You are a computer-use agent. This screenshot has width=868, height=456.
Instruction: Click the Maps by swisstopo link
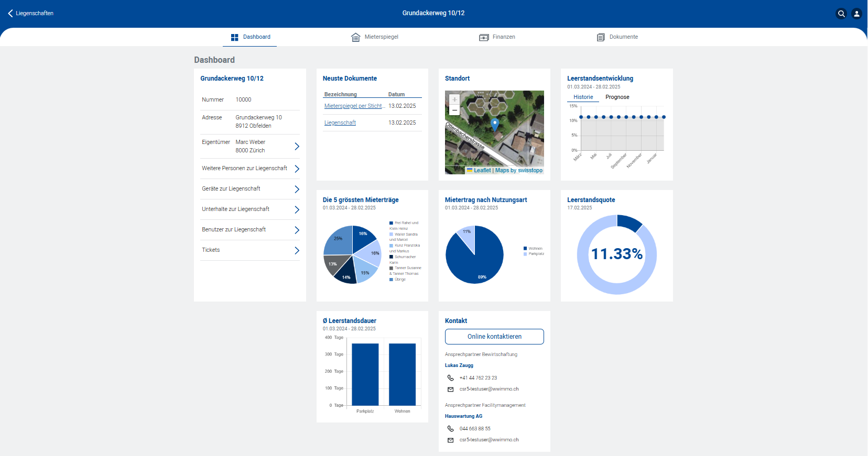click(x=519, y=171)
